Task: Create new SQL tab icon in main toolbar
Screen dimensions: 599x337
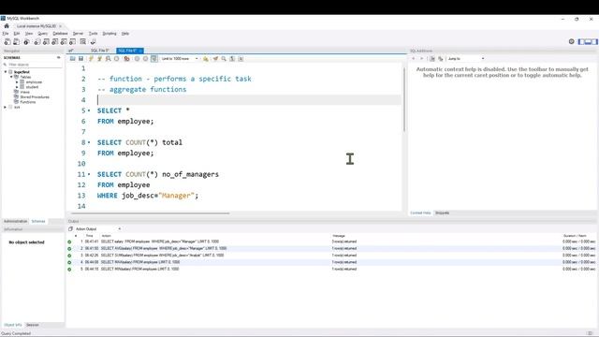Action: click(7, 41)
